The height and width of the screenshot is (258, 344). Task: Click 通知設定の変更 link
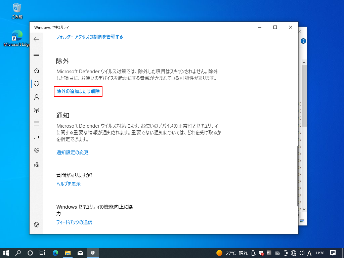[x=73, y=152]
